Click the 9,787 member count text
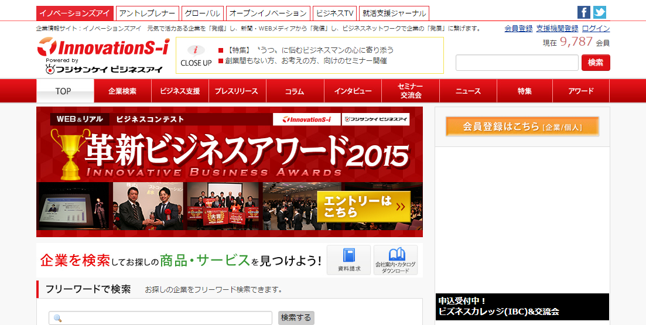 click(x=576, y=42)
